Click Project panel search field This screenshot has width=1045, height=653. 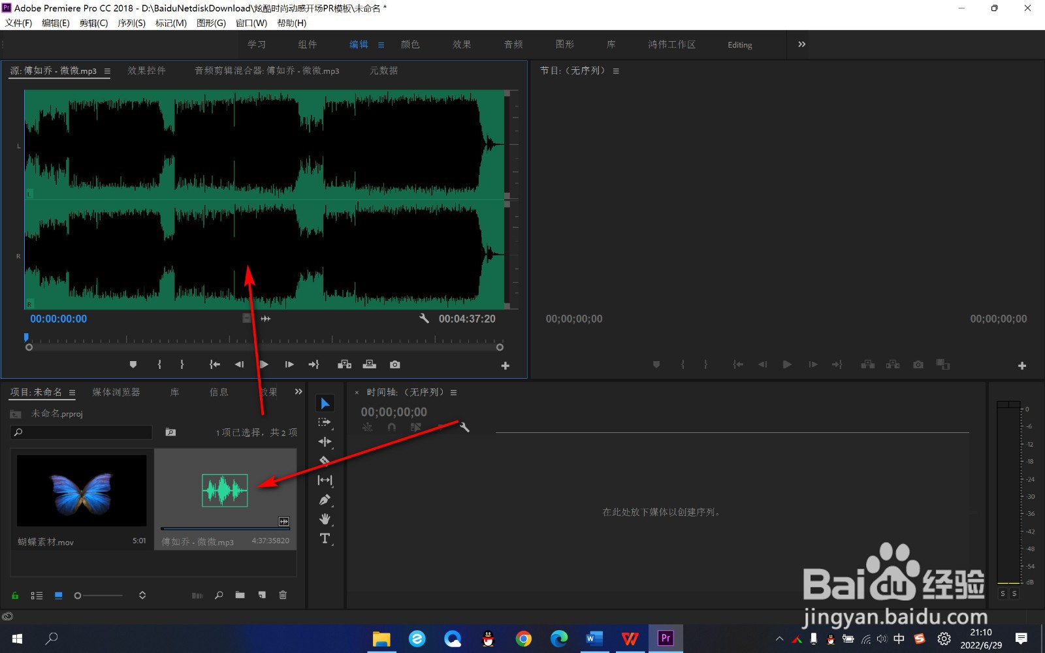click(81, 432)
